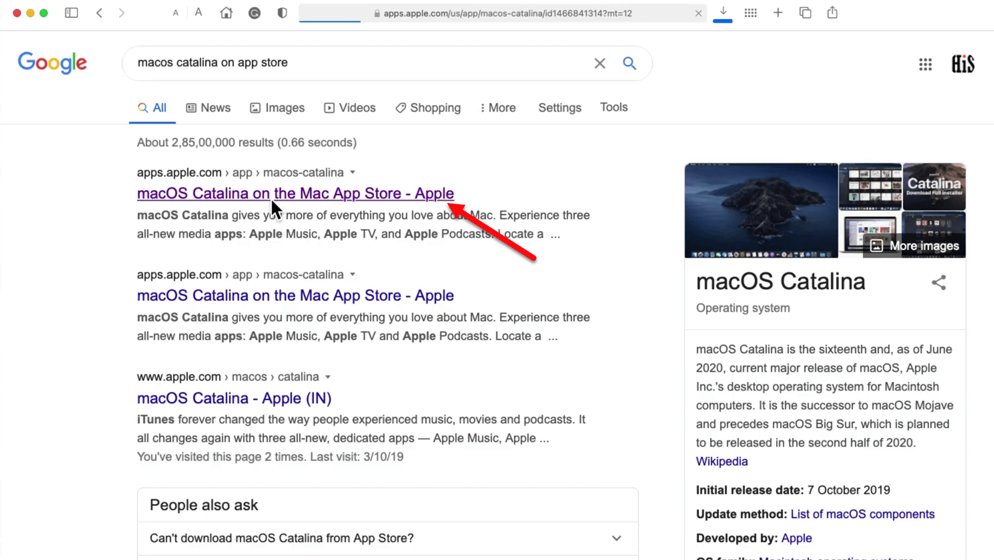This screenshot has width=994, height=560.
Task: Clear the Google search box text
Action: (x=599, y=63)
